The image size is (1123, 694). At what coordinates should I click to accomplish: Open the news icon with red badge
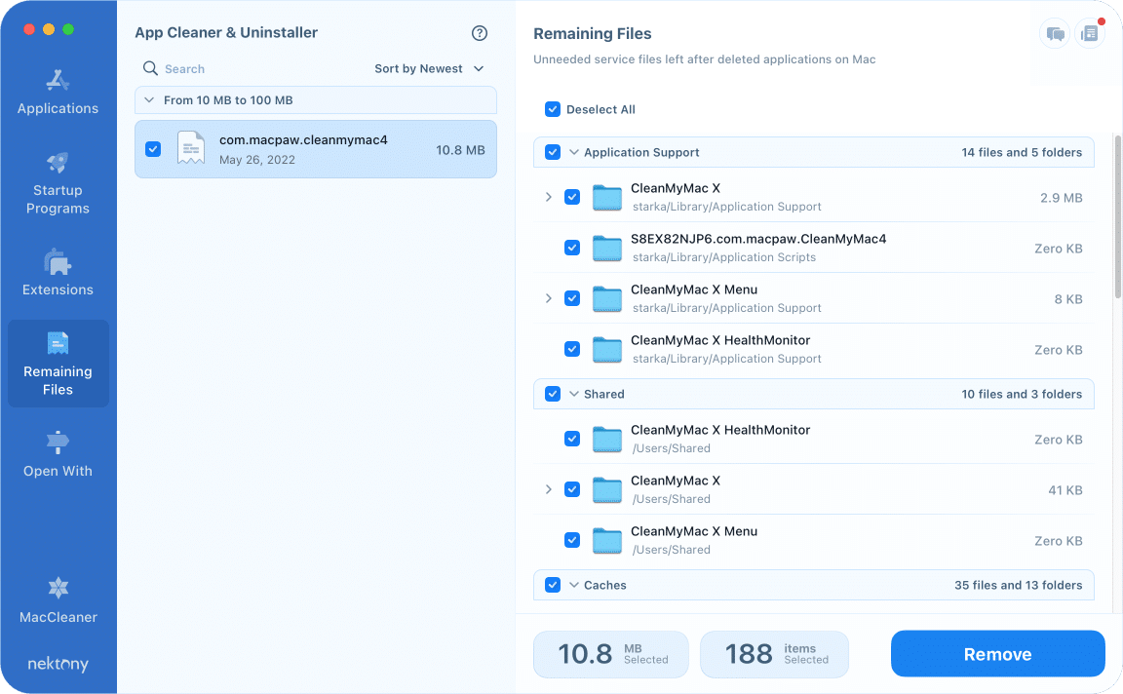pyautogui.click(x=1089, y=34)
